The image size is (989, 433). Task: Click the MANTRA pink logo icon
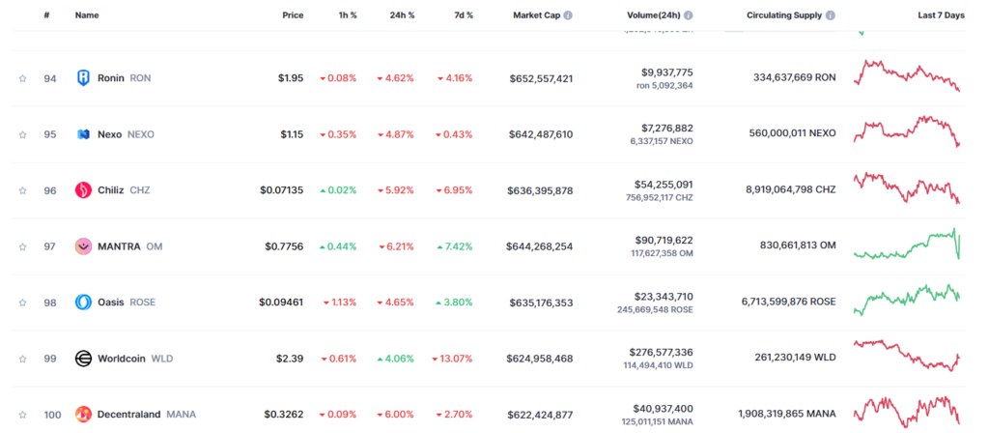coord(83,246)
